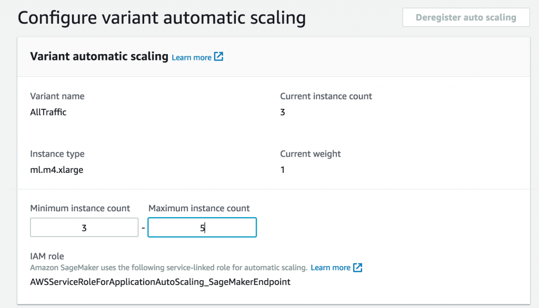Image resolution: width=539 pixels, height=308 pixels.
Task: Click the IAM role heading
Action: click(x=47, y=256)
